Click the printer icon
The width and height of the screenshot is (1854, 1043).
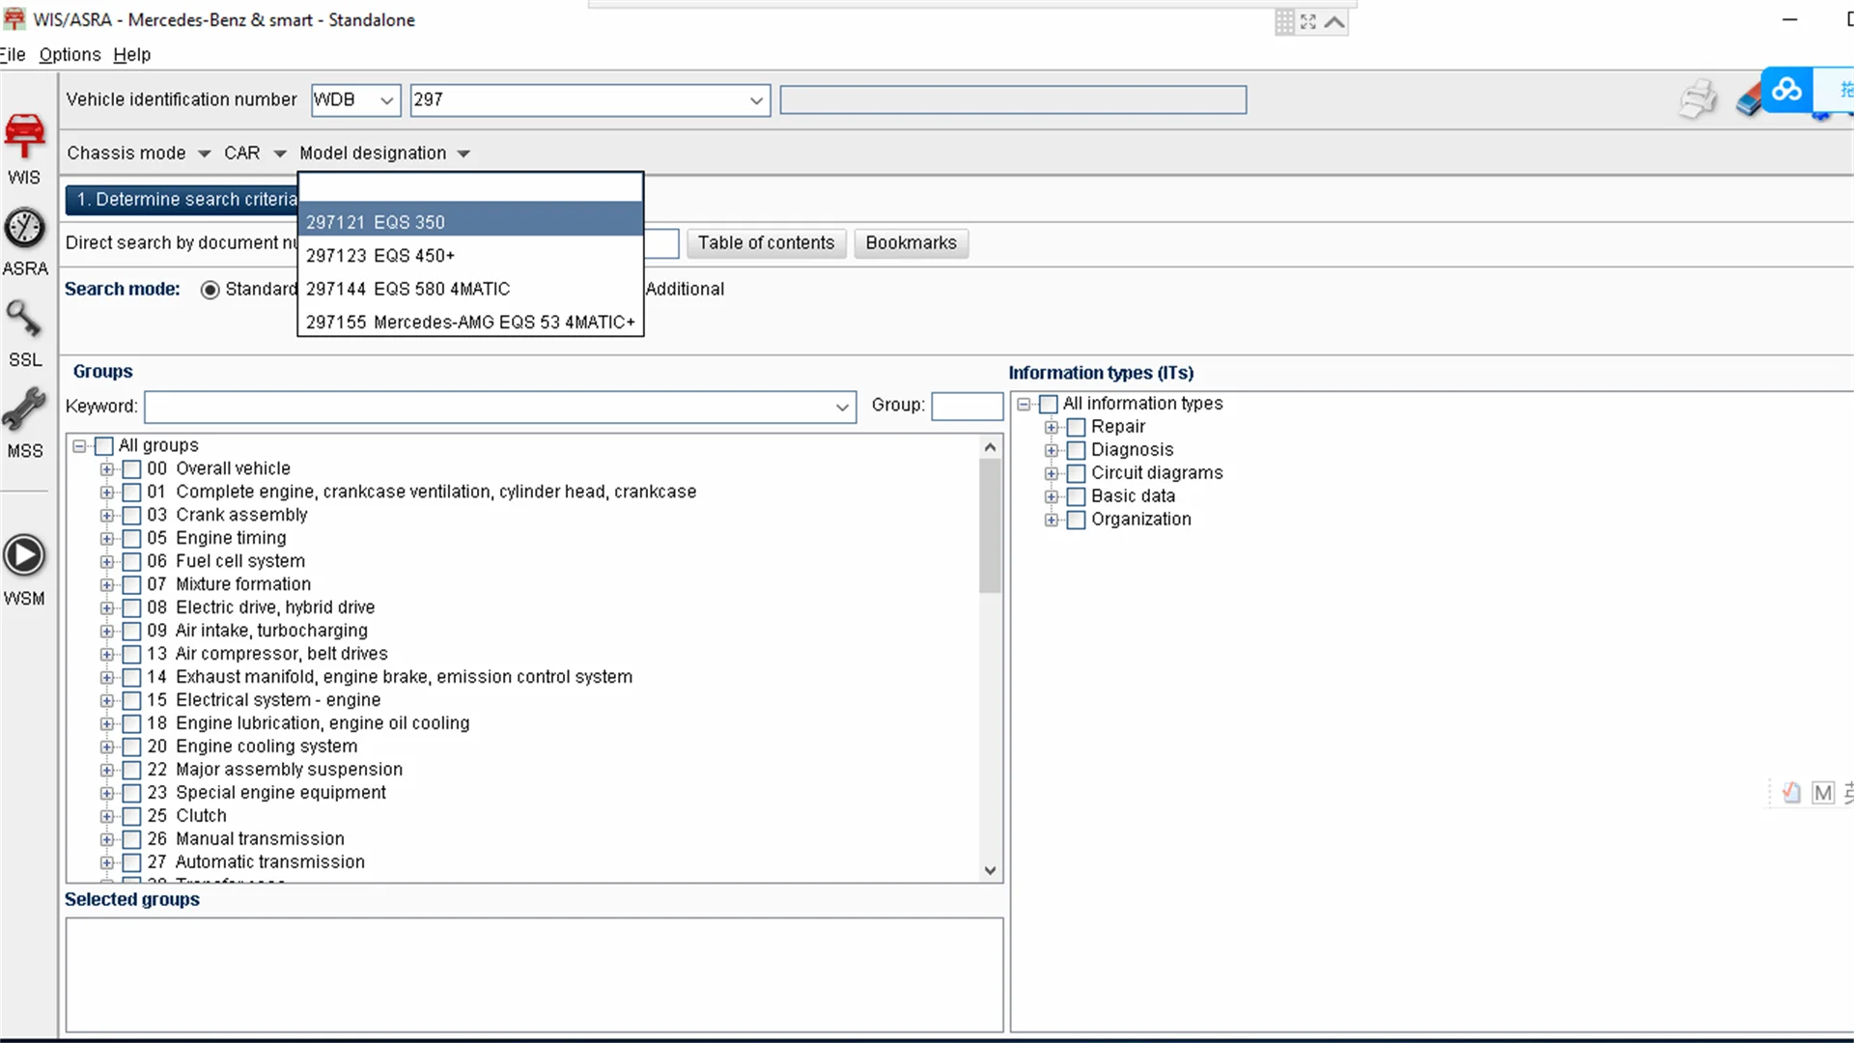pos(1699,99)
